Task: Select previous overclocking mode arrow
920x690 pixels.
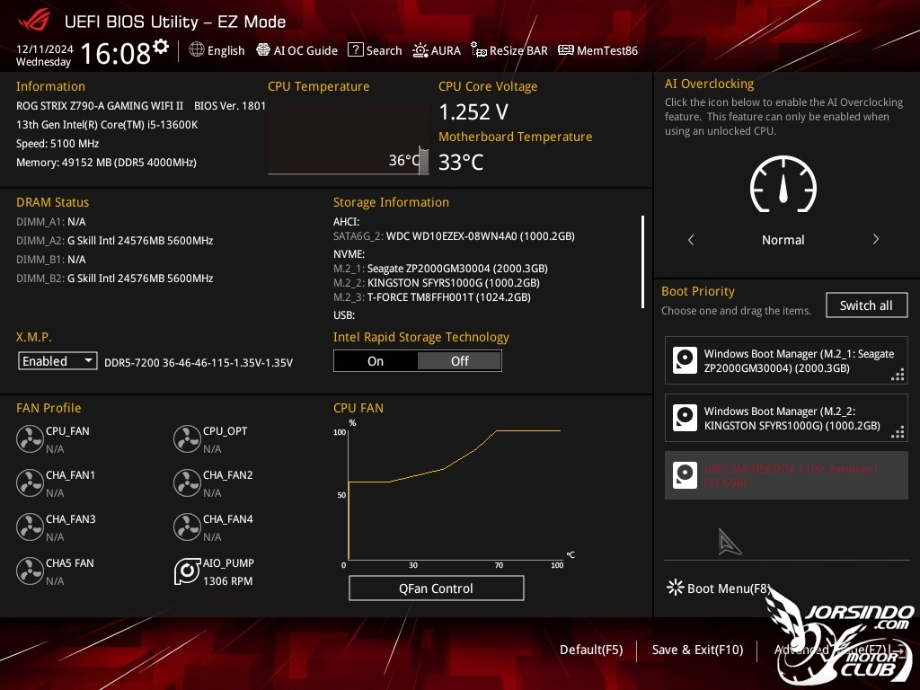Action: (x=691, y=239)
